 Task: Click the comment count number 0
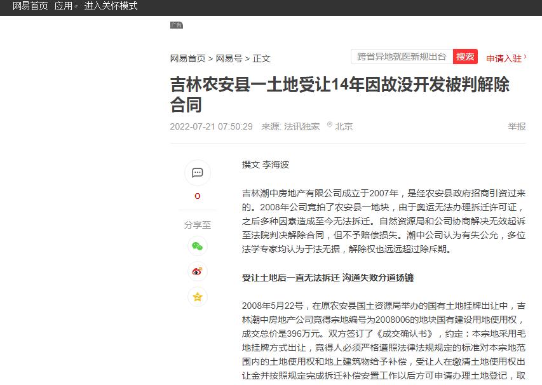197,196
